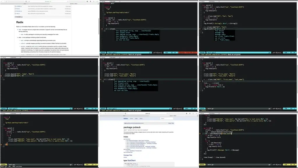
Task: Open the About item in GoDoc navigation
Action: coord(141,118)
